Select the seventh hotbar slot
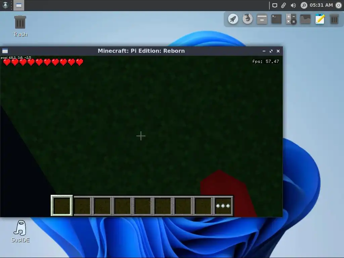The height and width of the screenshot is (258, 344). click(x=183, y=206)
